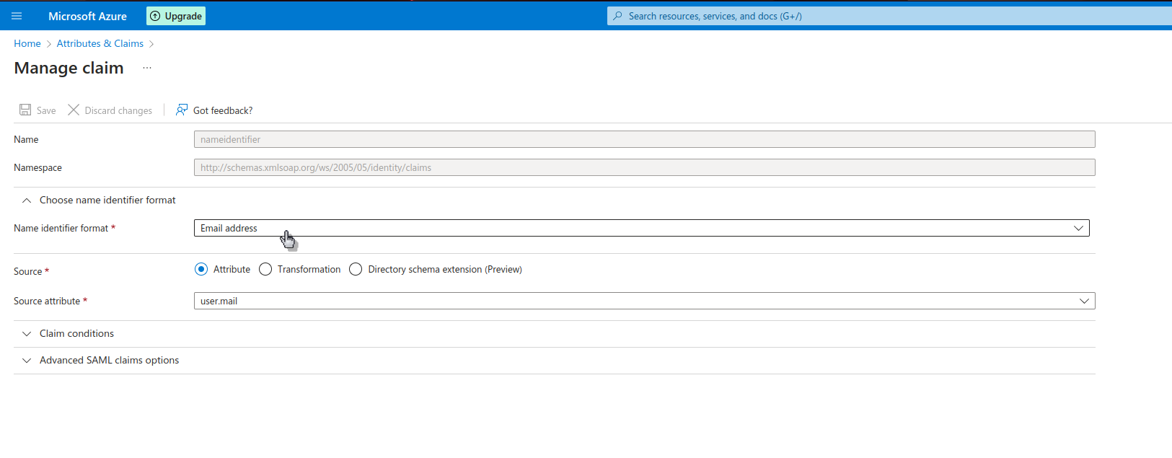Expand Advanced SAML claims options section
Screen dimensions: 1172x458
(101, 360)
